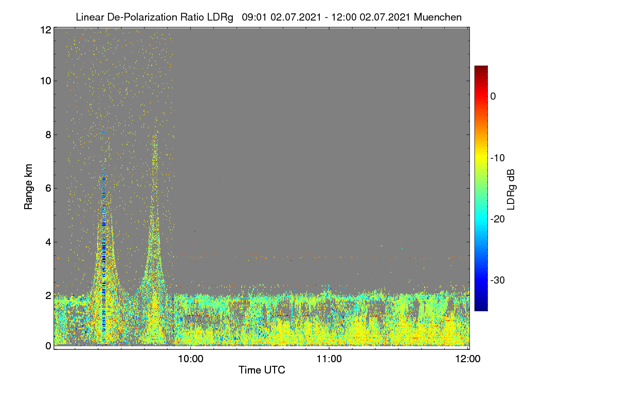Click the 6 km range tick label
The image size is (617, 411).
point(48,188)
